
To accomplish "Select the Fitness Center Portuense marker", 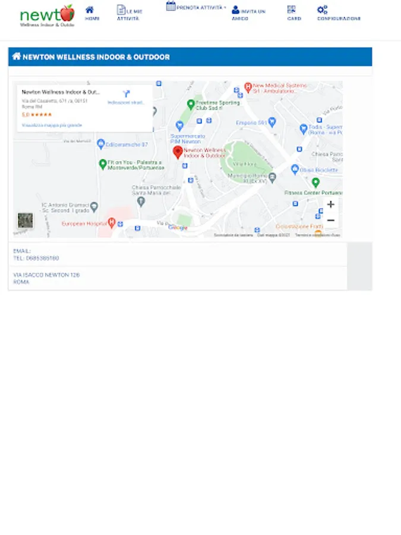I will click(316, 182).
